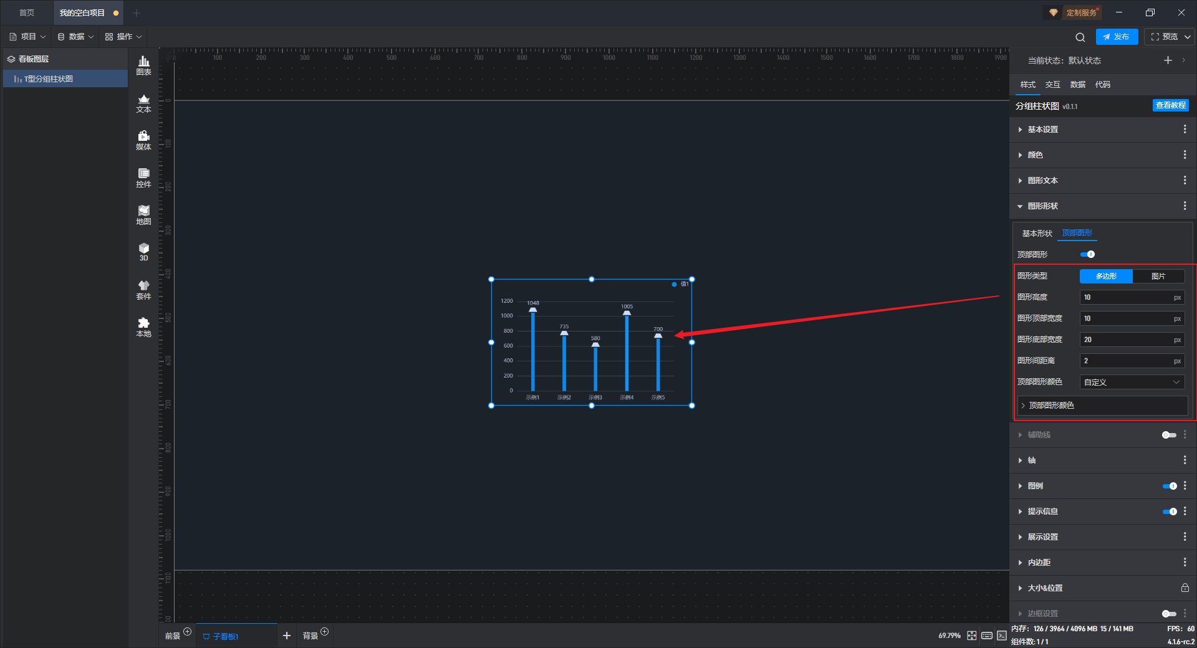1197x648 pixels.
Task: Open the keyboard shortcuts icon
Action: 987,636
